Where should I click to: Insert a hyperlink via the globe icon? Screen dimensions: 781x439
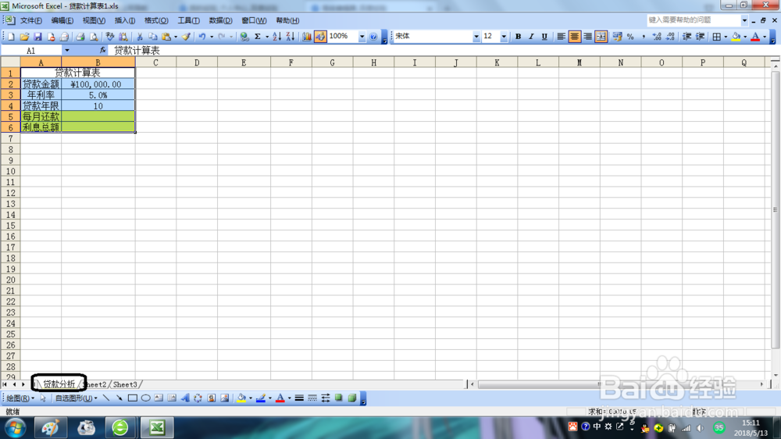point(244,37)
